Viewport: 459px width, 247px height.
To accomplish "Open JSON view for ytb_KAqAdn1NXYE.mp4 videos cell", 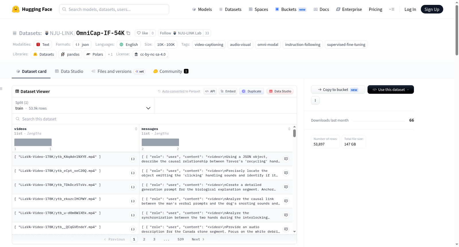I will coord(133,159).
